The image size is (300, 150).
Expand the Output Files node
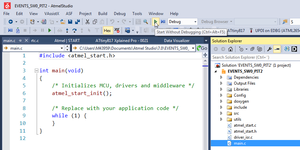pyautogui.click(x=221, y=83)
